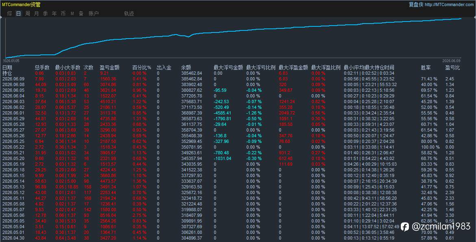
Task: Click the 次数 column header
Action: pyautogui.click(x=88, y=67)
